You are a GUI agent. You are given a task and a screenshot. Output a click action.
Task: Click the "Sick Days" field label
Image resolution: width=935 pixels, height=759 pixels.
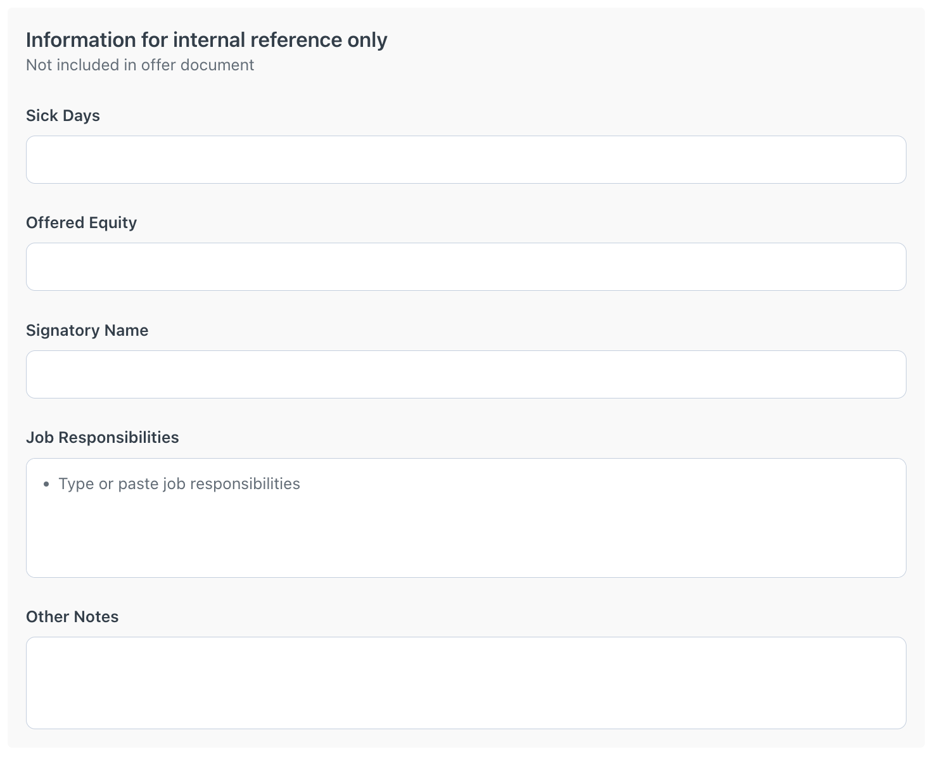point(63,116)
